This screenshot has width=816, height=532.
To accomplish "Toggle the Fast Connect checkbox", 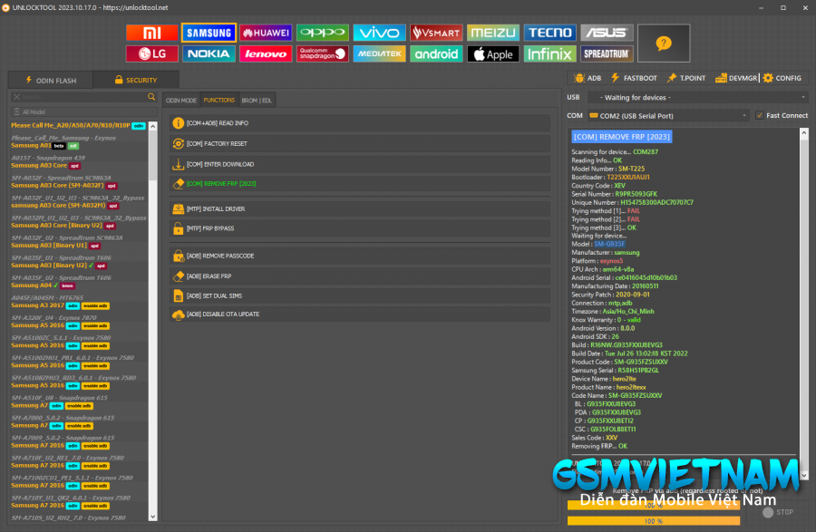I will pos(760,115).
